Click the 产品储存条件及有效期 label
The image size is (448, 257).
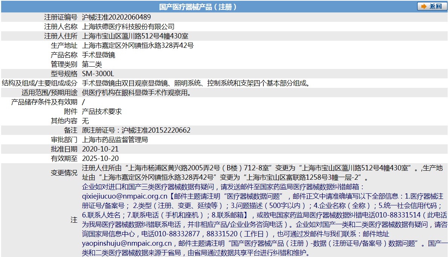(44, 102)
